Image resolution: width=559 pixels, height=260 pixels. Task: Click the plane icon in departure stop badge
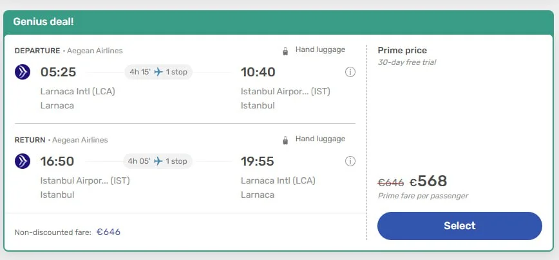tap(158, 72)
